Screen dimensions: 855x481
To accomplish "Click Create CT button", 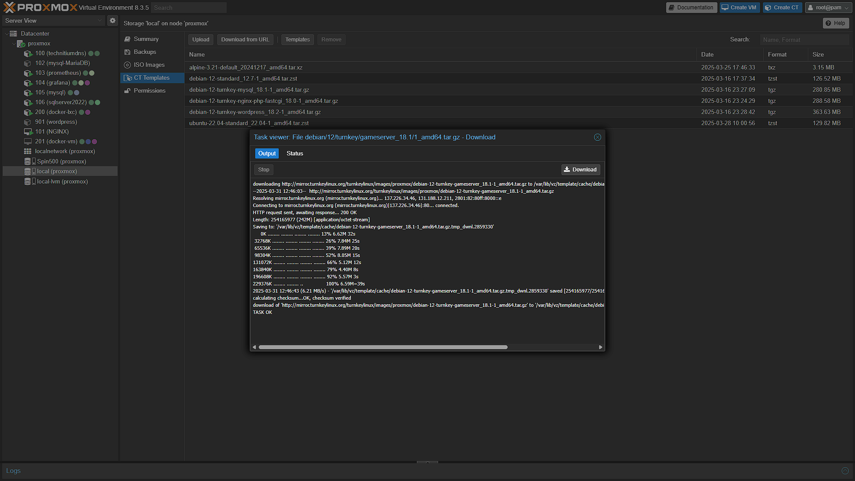I will pos(782,8).
